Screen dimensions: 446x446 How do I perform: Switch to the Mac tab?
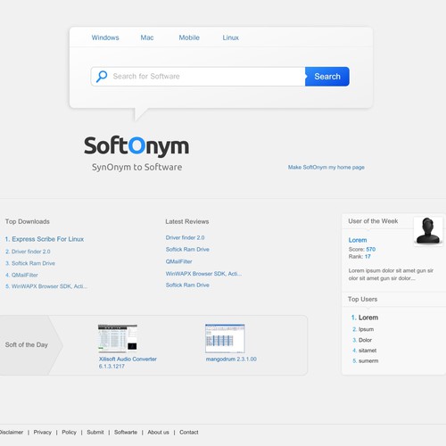pyautogui.click(x=147, y=37)
